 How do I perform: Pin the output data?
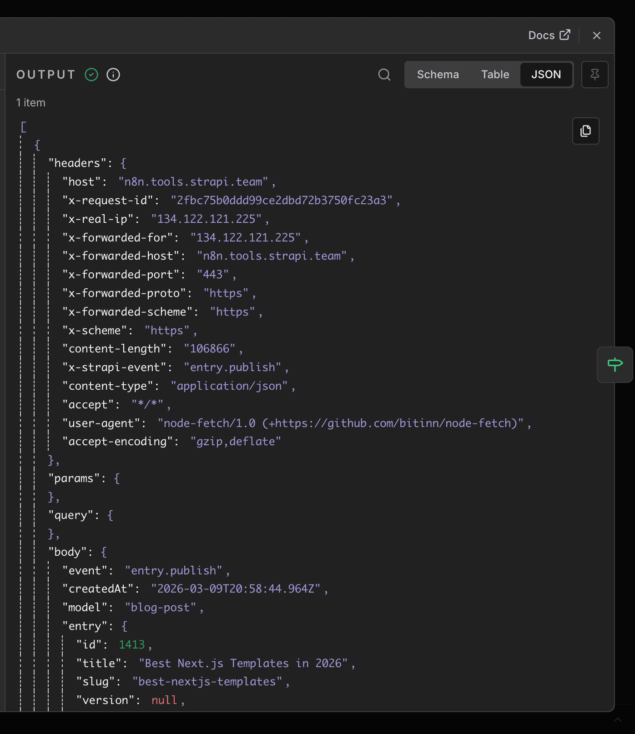(595, 75)
